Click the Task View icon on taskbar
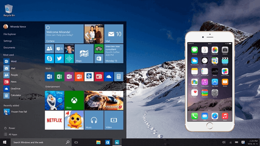260x146 pixels. pos(76,142)
